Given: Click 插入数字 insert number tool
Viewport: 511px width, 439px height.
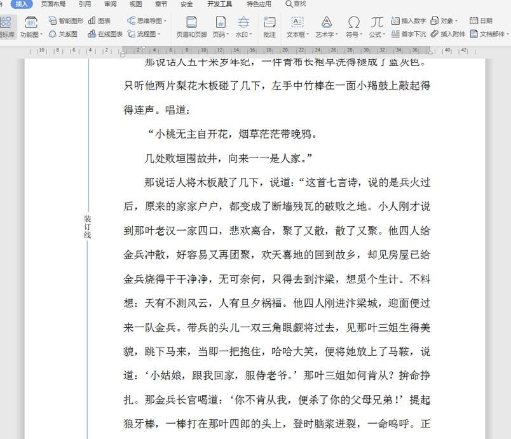Looking at the screenshot, I should point(409,21).
